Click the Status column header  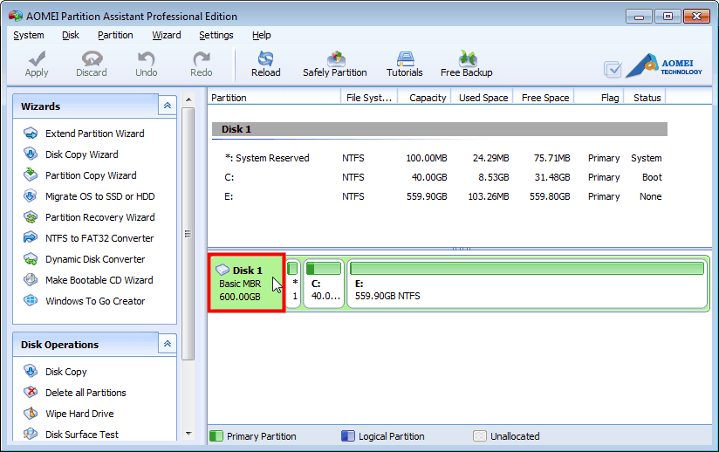coord(645,98)
